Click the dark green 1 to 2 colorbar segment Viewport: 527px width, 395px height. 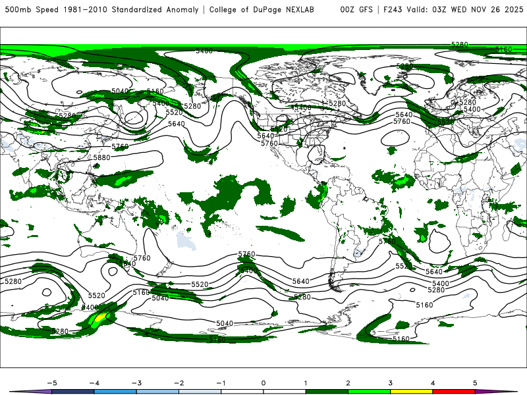coord(327,392)
